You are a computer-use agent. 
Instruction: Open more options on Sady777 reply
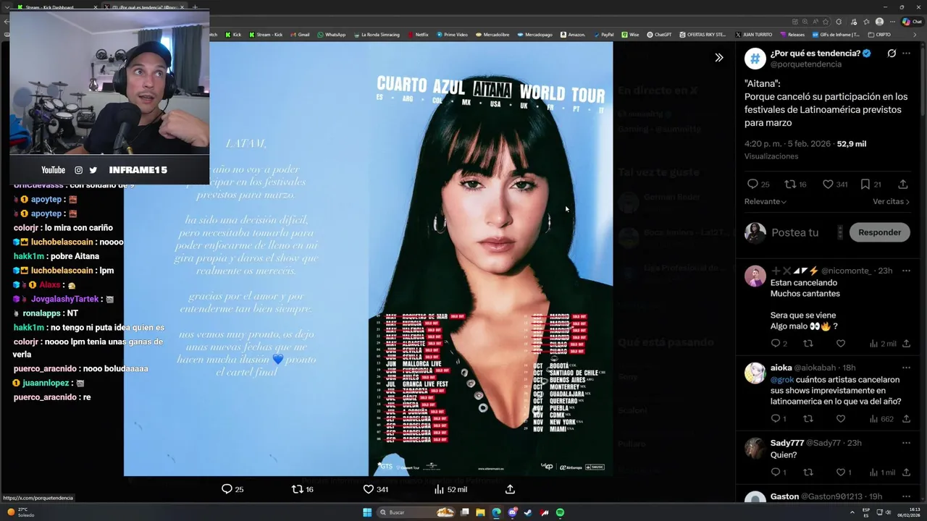906,443
